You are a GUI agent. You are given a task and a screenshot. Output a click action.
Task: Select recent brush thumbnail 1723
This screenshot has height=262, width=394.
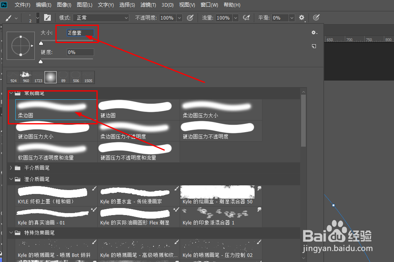pos(38,77)
